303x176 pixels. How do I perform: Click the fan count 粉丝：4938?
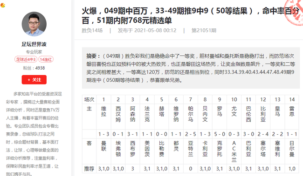(34, 68)
